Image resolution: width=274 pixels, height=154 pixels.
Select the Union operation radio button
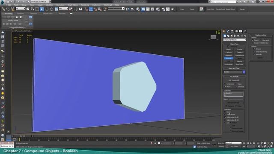(x=225, y=112)
